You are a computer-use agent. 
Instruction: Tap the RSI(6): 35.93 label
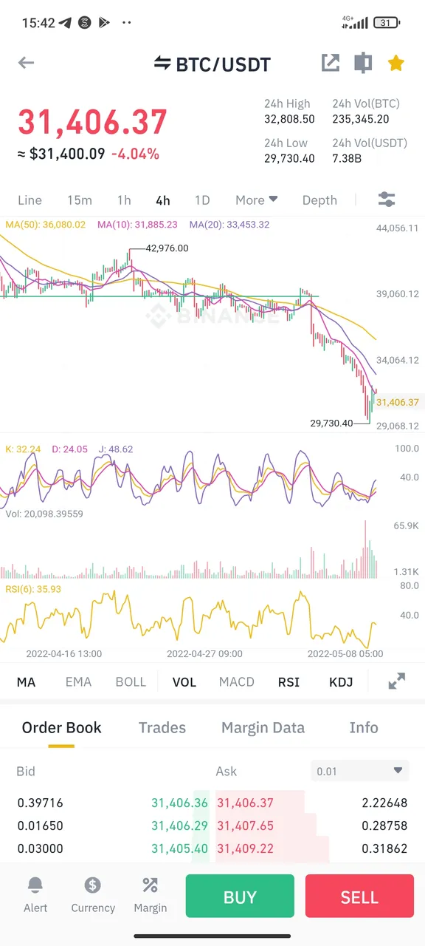pyautogui.click(x=32, y=589)
